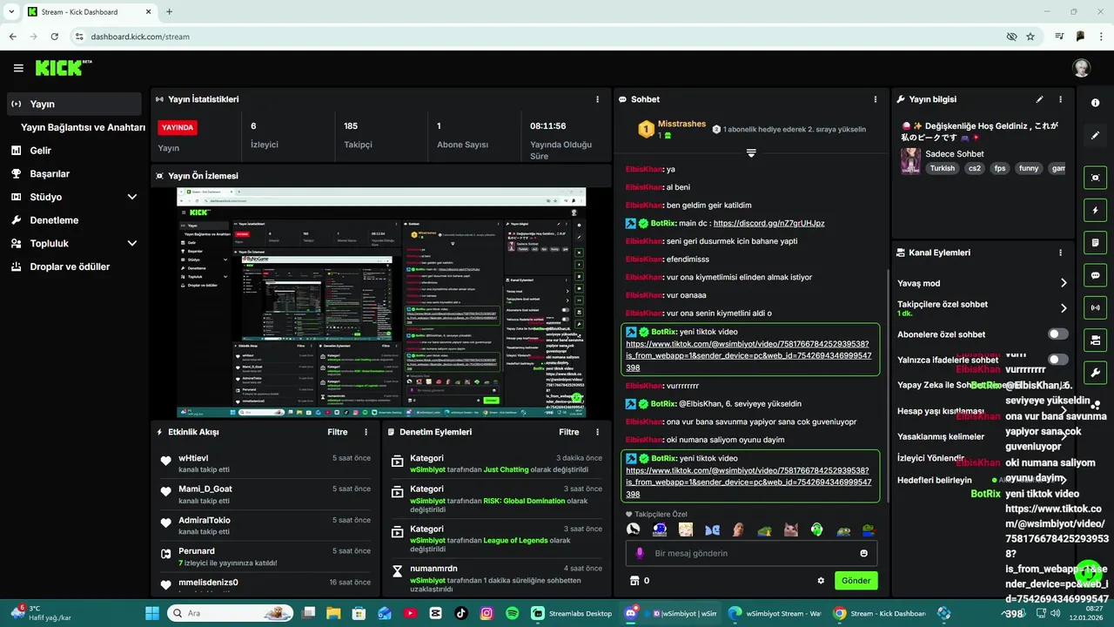The height and width of the screenshot is (627, 1114).
Task: Open the discord.gg invite link in chat
Action: [x=768, y=223]
